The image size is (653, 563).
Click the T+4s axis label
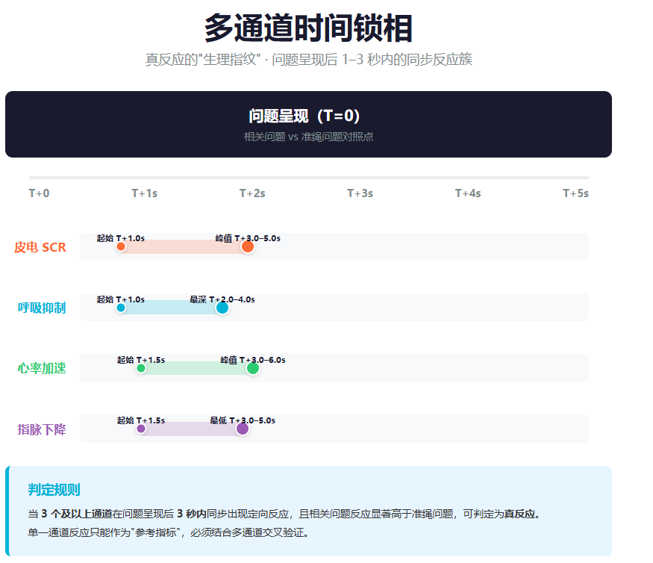click(468, 193)
